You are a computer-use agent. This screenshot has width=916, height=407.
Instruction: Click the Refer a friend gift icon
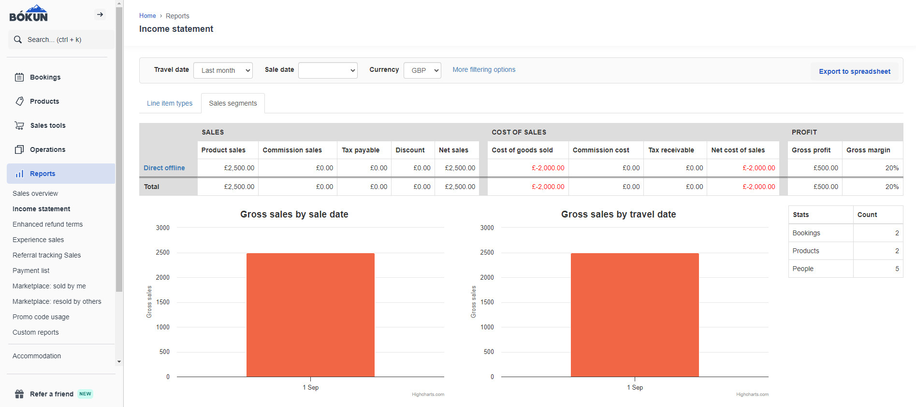tap(19, 394)
